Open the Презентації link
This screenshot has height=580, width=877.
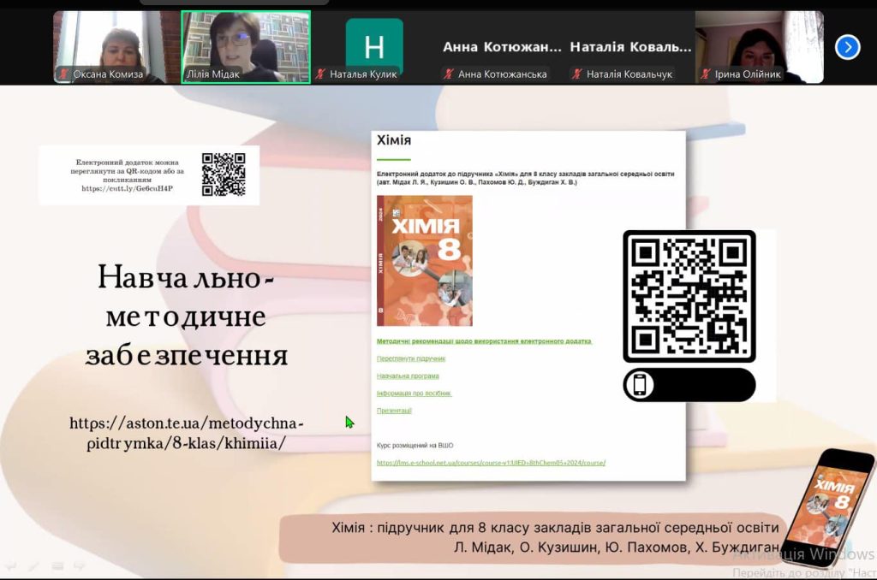tap(394, 411)
